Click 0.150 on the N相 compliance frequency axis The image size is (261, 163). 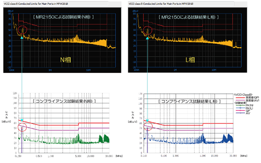click(x=18, y=156)
